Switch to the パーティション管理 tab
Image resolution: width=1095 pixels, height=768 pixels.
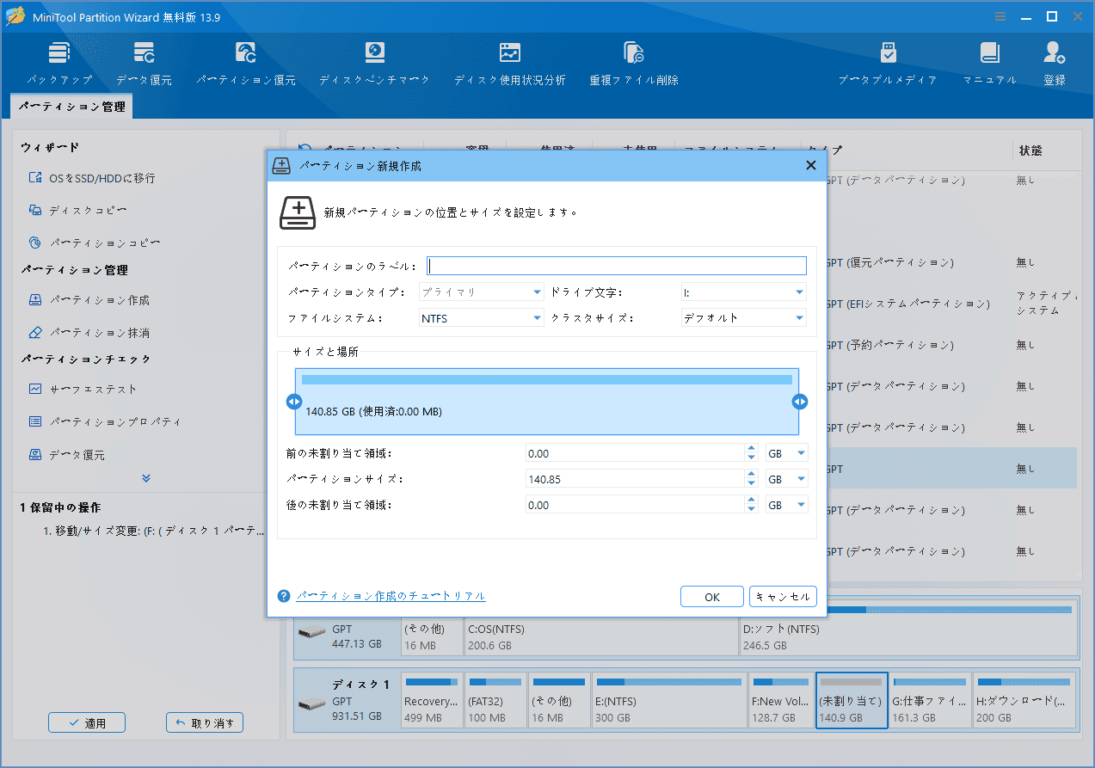71,107
